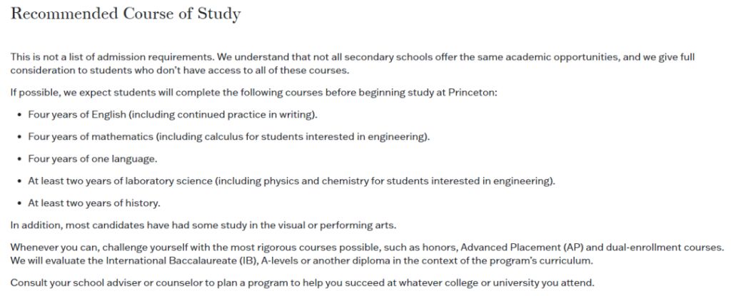Click the bullet dot before English item

click(x=19, y=115)
